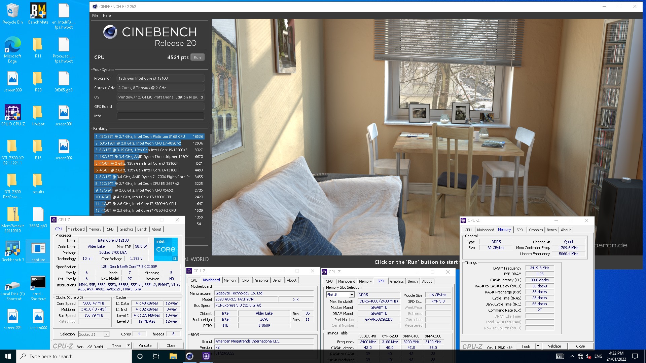Click Core Speed value 5608.47 MHz
The width and height of the screenshot is (646, 363).
click(94, 303)
